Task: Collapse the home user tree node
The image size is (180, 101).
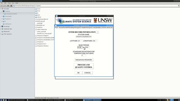Action: pos(1,9)
